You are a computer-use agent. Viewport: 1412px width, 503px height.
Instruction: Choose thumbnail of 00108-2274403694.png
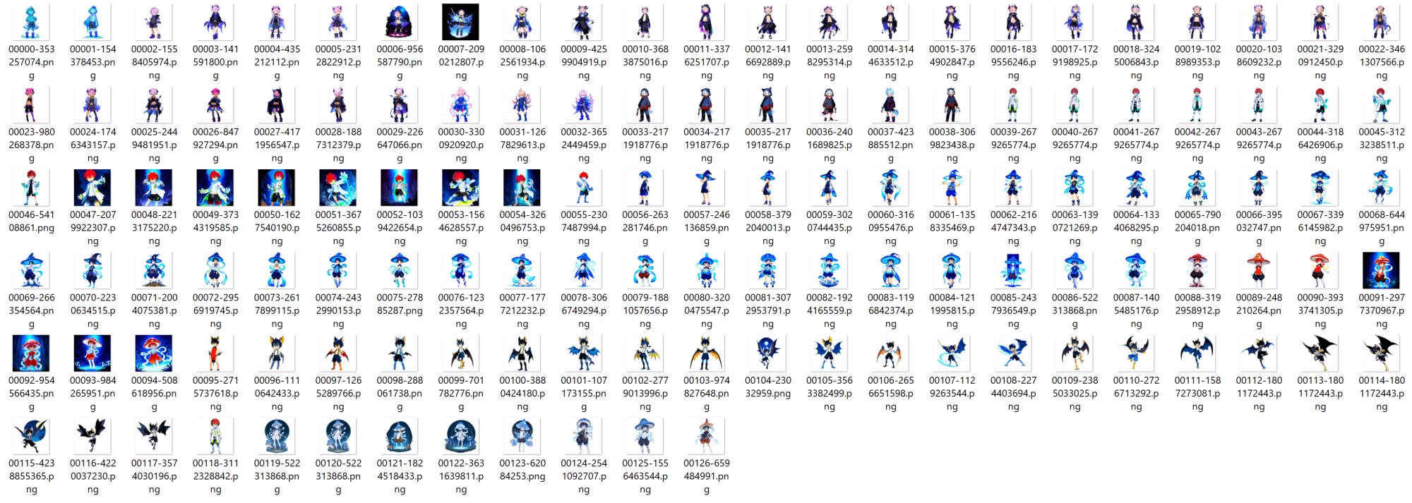(x=1014, y=353)
